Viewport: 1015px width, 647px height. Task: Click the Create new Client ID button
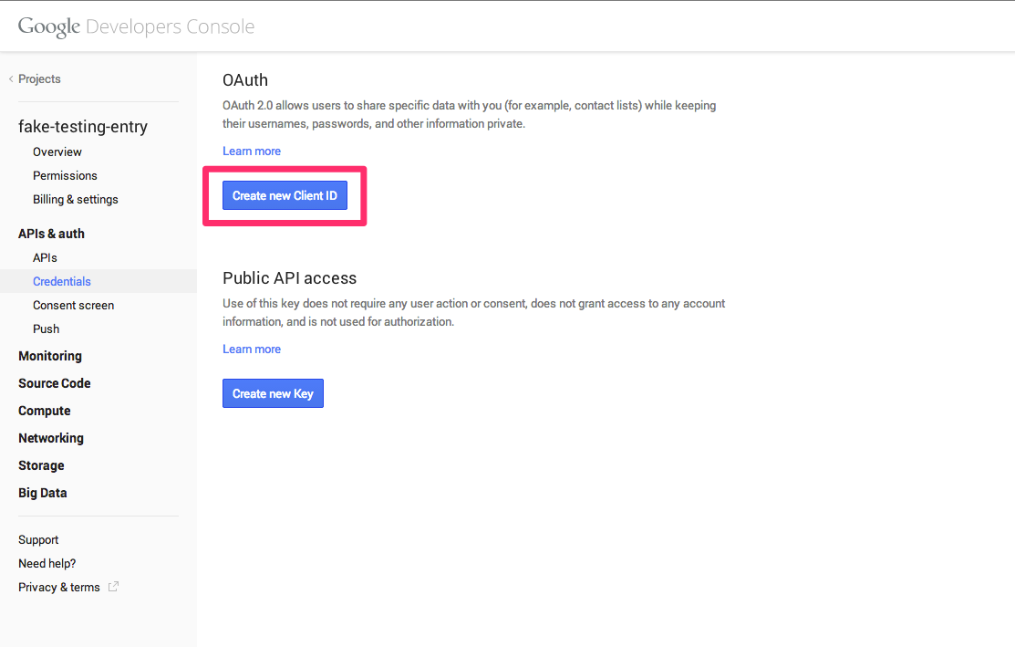click(x=285, y=195)
